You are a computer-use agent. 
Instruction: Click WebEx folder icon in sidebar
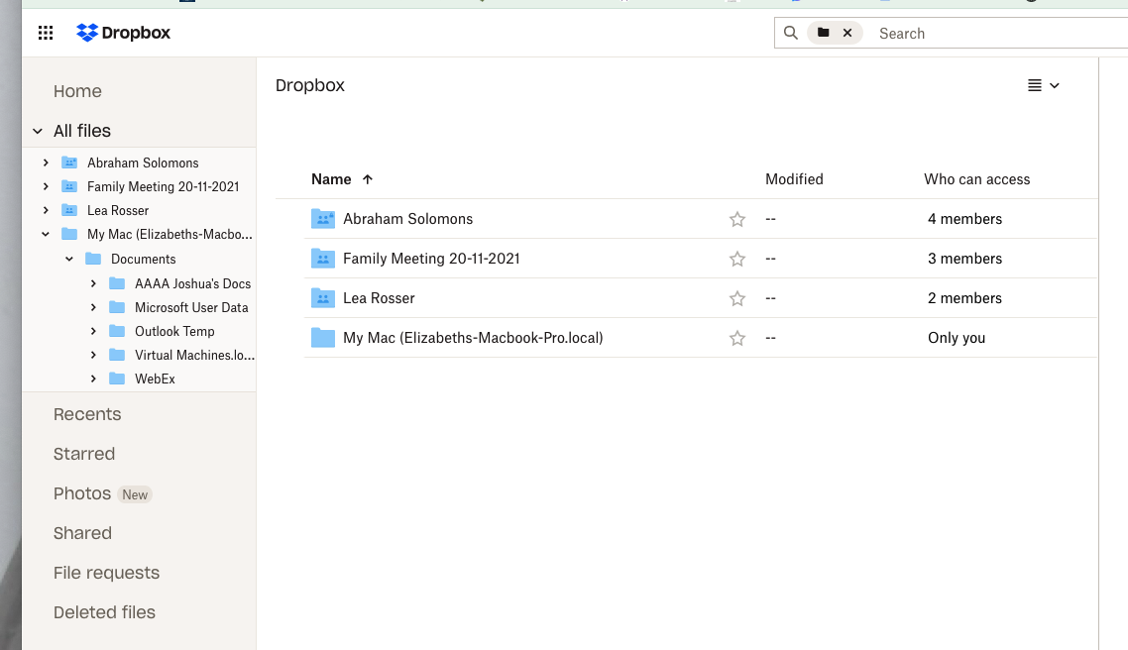(117, 379)
